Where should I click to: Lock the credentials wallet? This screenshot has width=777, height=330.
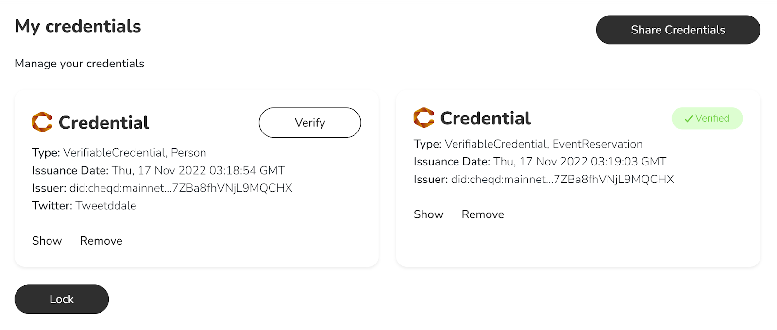click(62, 299)
